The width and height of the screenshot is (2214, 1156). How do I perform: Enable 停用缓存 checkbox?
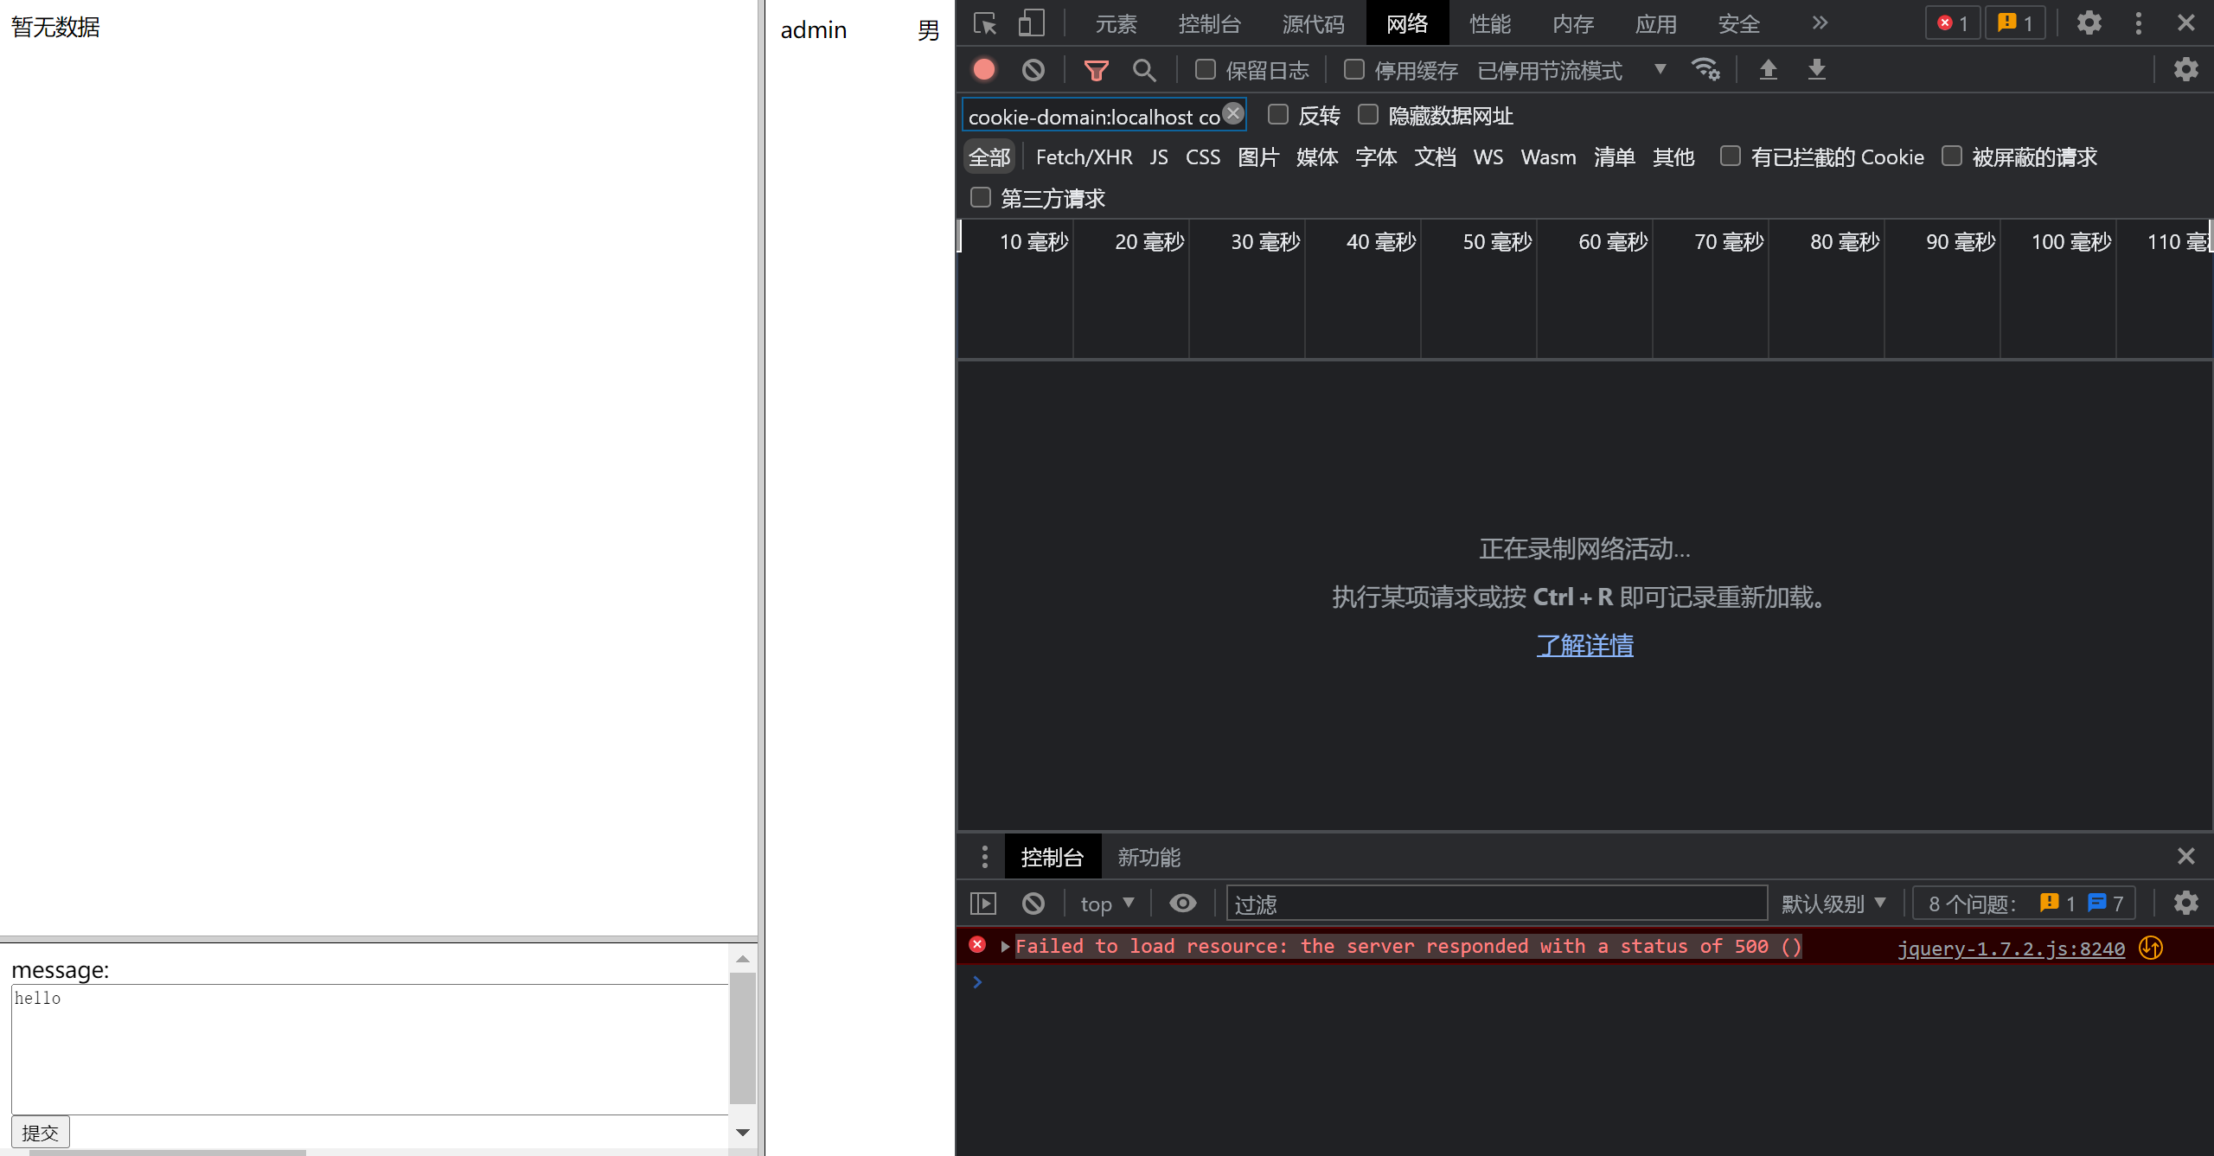coord(1353,70)
